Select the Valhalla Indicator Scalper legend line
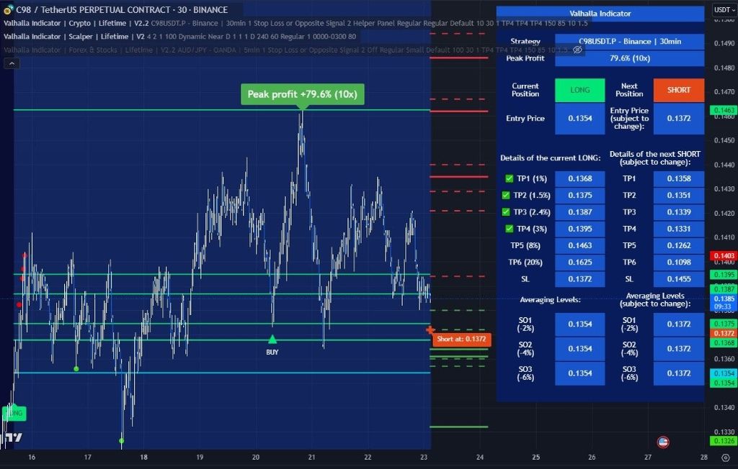The width and height of the screenshot is (738, 469). (179, 36)
